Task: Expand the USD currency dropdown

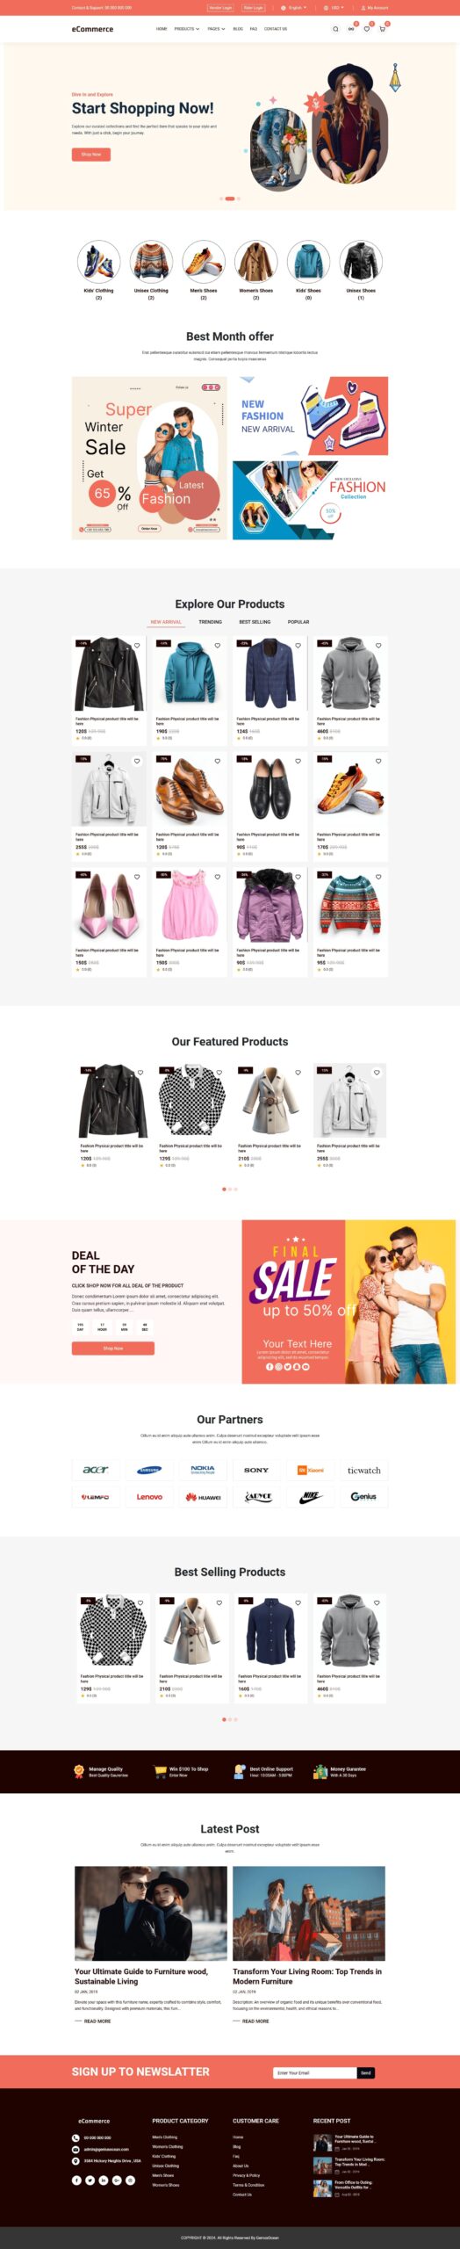Action: point(334,7)
